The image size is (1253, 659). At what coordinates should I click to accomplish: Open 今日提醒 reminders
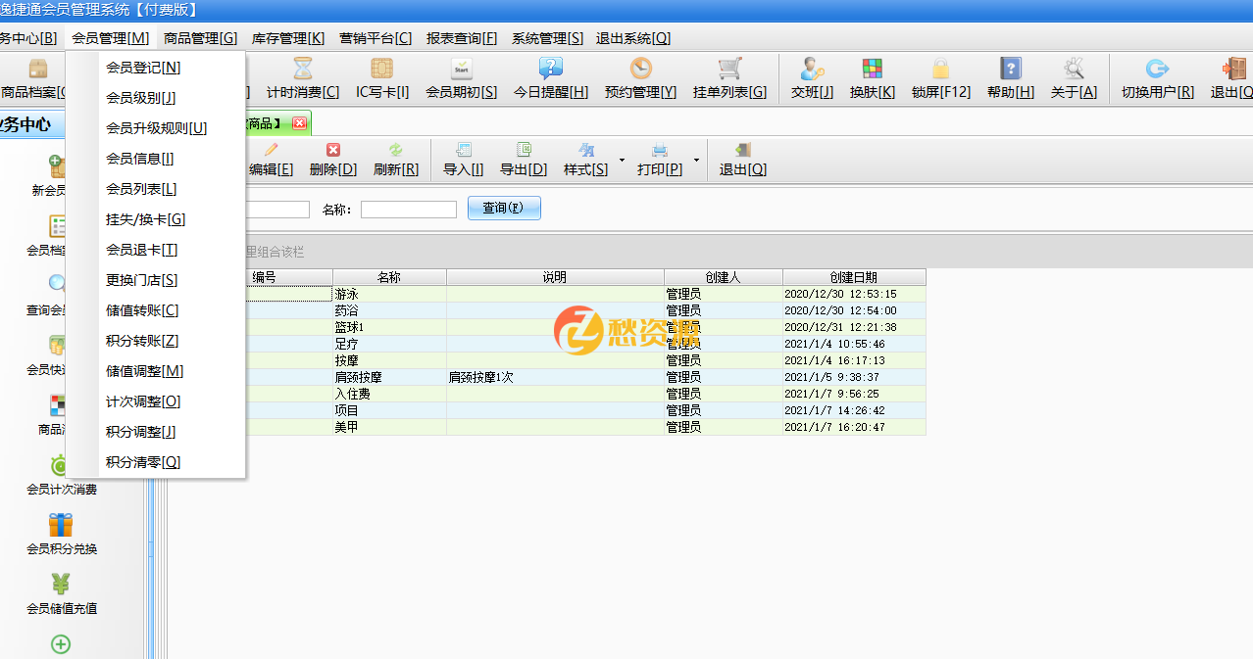(x=550, y=70)
